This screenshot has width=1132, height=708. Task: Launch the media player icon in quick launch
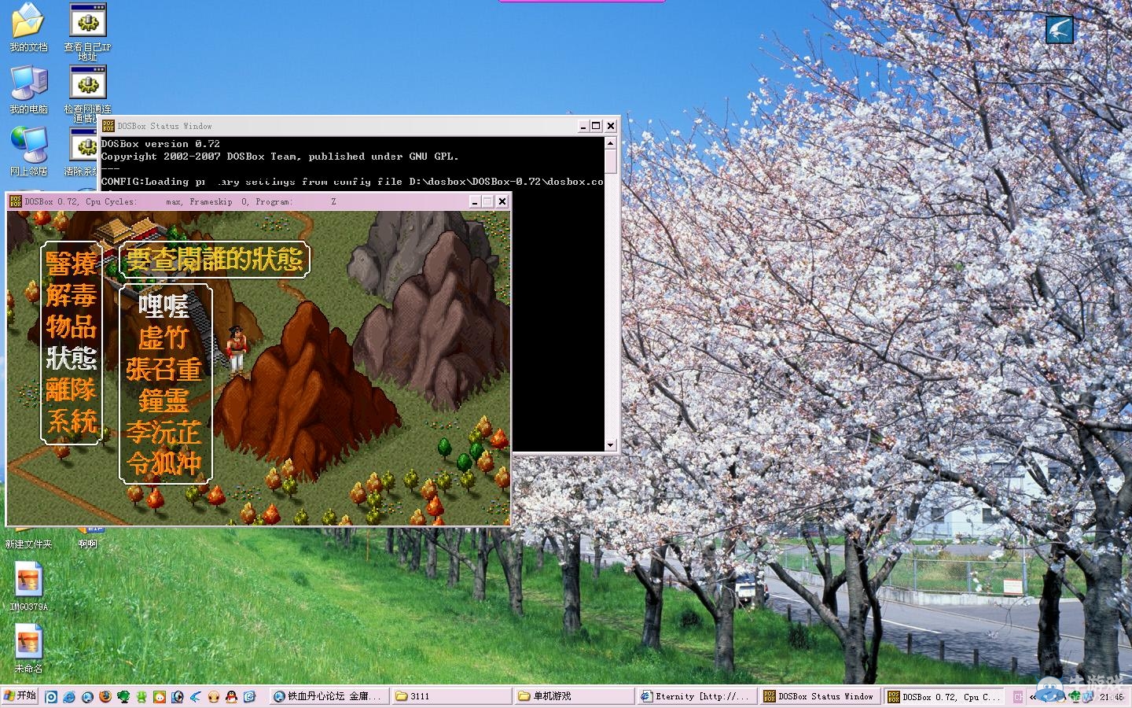[178, 697]
